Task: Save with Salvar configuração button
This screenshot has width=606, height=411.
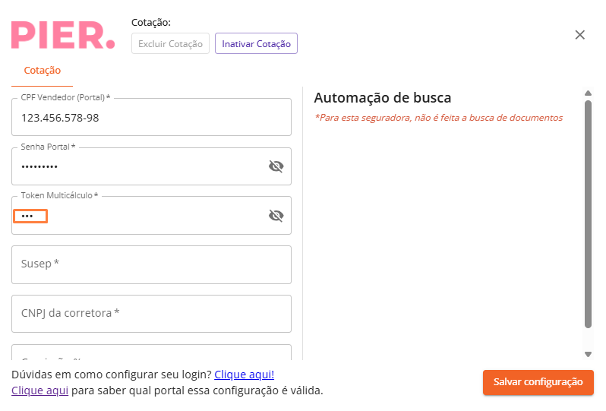Action: (538, 382)
